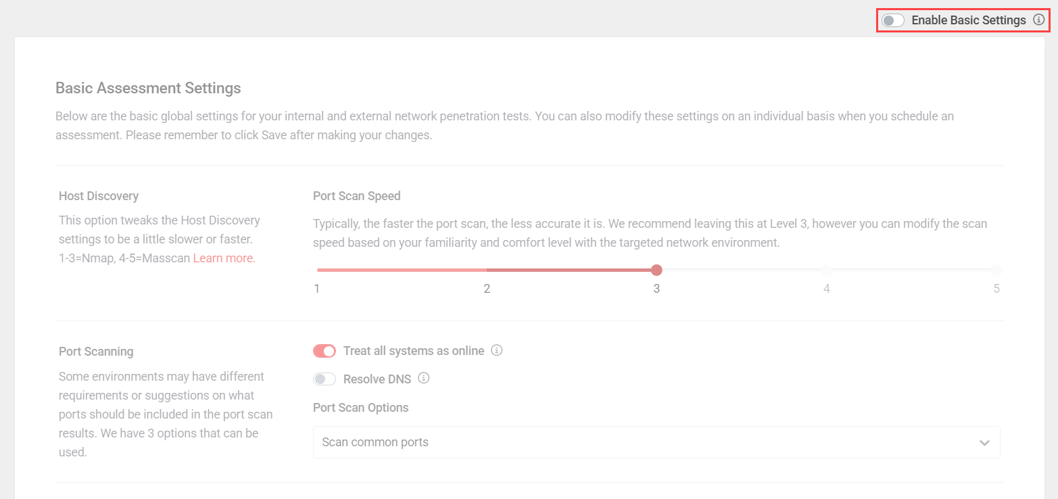
Task: Click the Port Scanning section title
Action: [96, 352]
